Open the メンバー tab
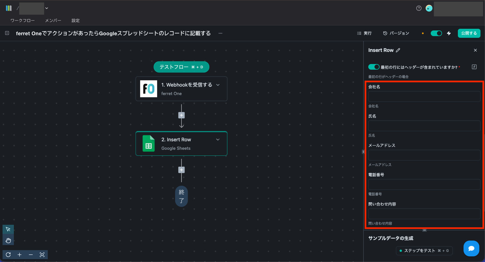 pos(53,21)
